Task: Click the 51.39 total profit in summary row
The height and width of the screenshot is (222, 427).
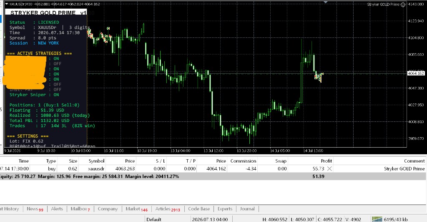Action: pyautogui.click(x=318, y=176)
